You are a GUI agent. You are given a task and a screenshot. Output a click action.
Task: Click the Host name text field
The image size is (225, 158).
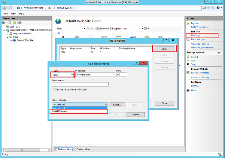(80, 84)
